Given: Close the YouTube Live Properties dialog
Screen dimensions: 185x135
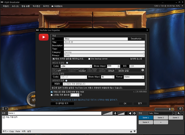Looking at the screenshot, I should pos(147,30).
